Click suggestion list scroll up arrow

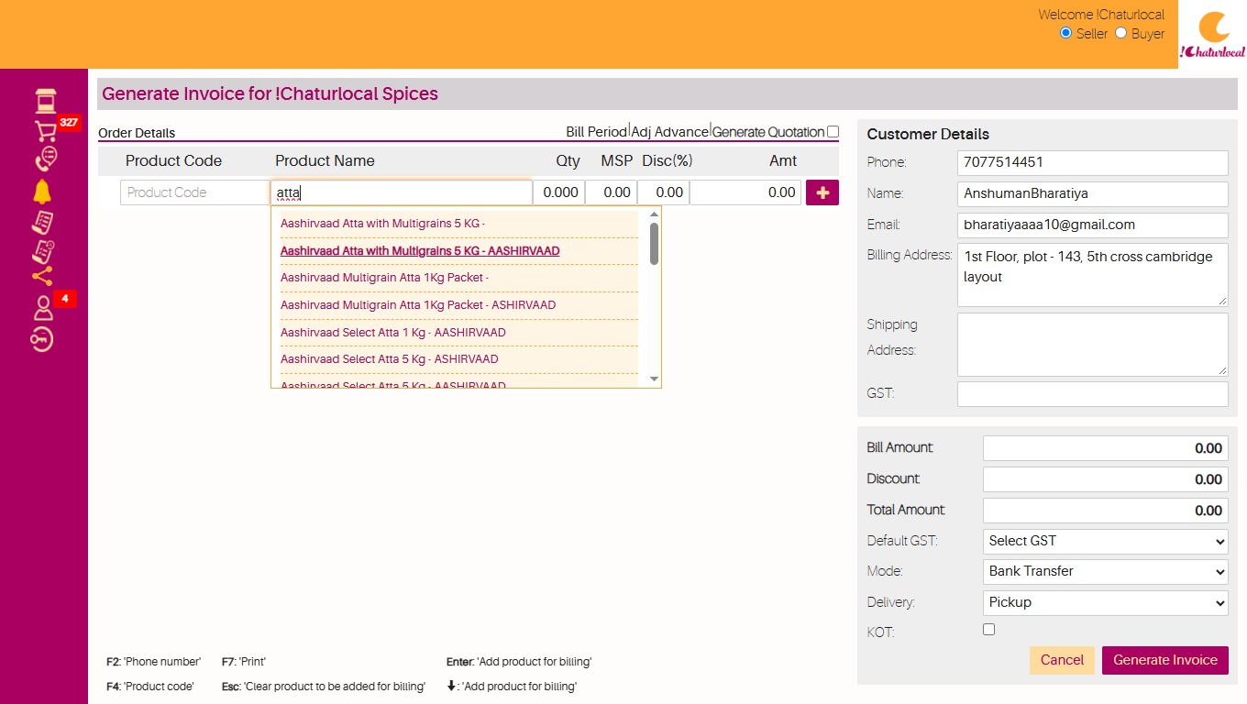(654, 215)
